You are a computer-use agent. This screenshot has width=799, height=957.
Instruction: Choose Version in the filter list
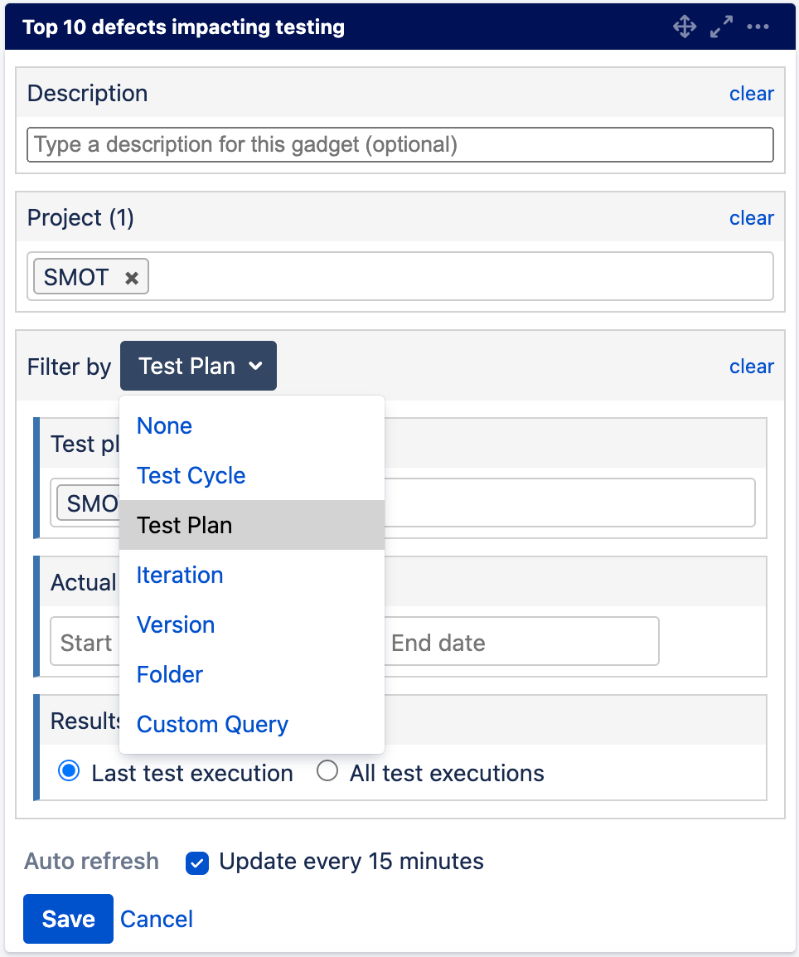pos(175,624)
